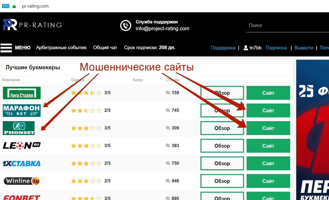Open Общий чат menu item
Viewport: 329px width, 200px height.
[105, 48]
